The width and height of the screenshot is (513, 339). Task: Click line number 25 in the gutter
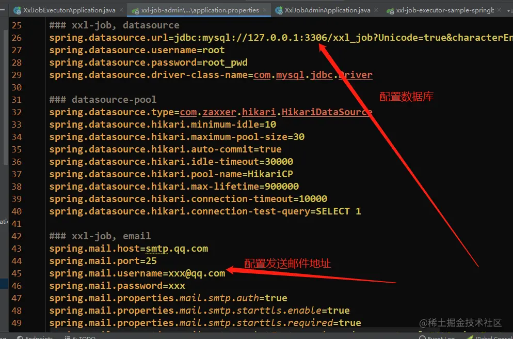pyautogui.click(x=17, y=25)
